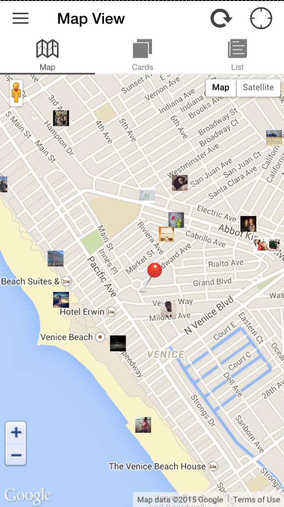284x507 pixels.
Task: Click the Google logo link
Action: click(28, 495)
